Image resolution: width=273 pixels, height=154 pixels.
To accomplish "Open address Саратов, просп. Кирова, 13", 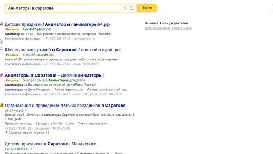I will click(29, 133).
